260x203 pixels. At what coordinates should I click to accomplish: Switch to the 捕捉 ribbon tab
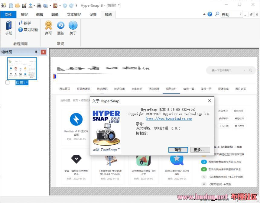[24, 14]
